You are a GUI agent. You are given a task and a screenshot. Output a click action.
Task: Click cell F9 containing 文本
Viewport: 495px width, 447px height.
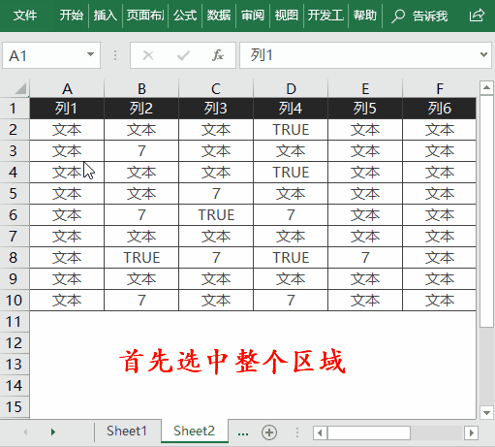tap(440, 279)
